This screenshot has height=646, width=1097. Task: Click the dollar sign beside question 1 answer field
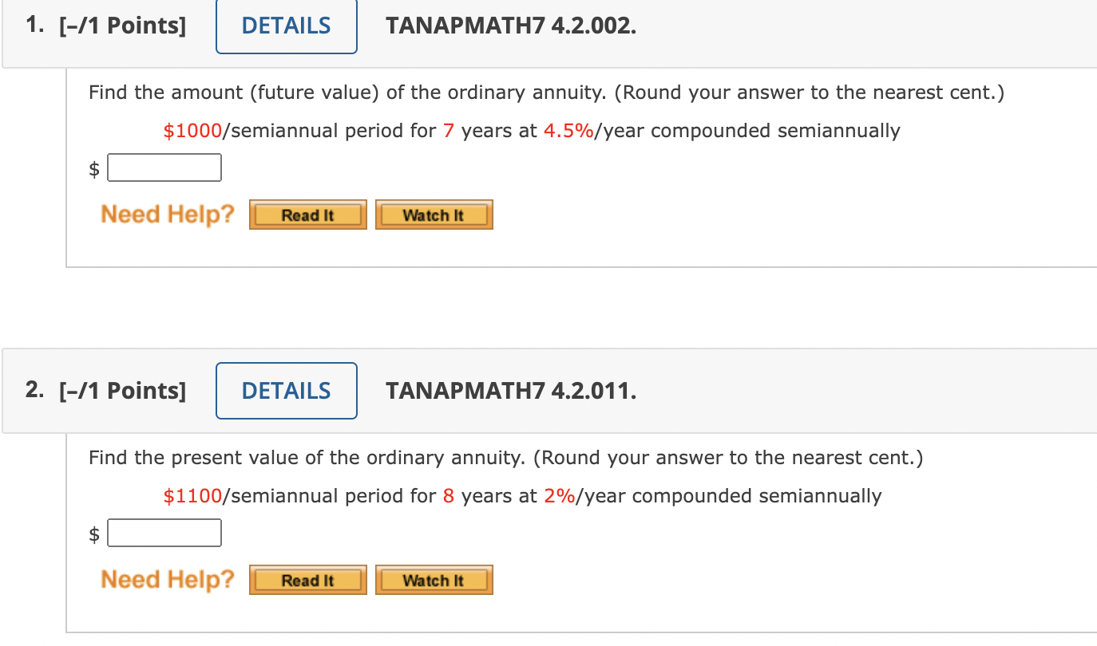coord(93,167)
